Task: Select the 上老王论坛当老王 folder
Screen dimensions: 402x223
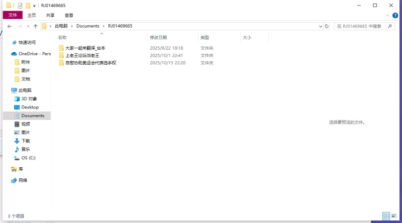Action: tap(82, 55)
